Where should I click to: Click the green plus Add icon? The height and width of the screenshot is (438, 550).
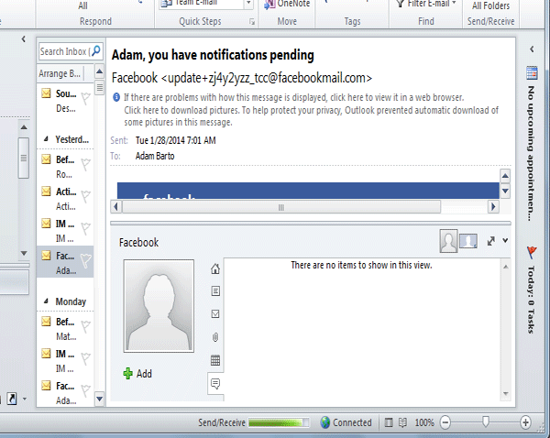[128, 374]
